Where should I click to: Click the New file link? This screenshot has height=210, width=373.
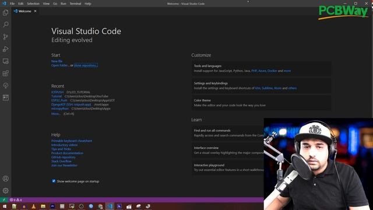(57, 61)
